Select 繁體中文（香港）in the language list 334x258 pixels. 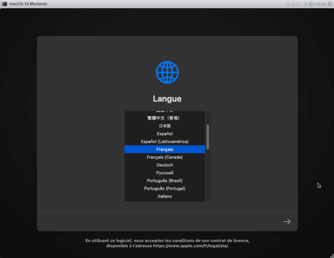[164, 118]
